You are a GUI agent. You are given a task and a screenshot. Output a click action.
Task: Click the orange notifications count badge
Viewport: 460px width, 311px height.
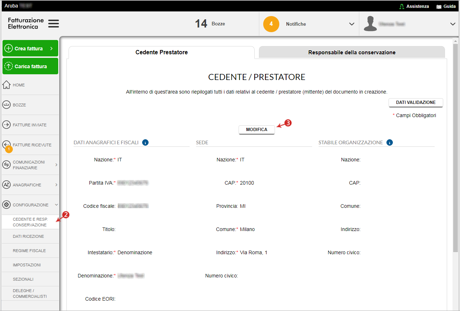pyautogui.click(x=271, y=24)
